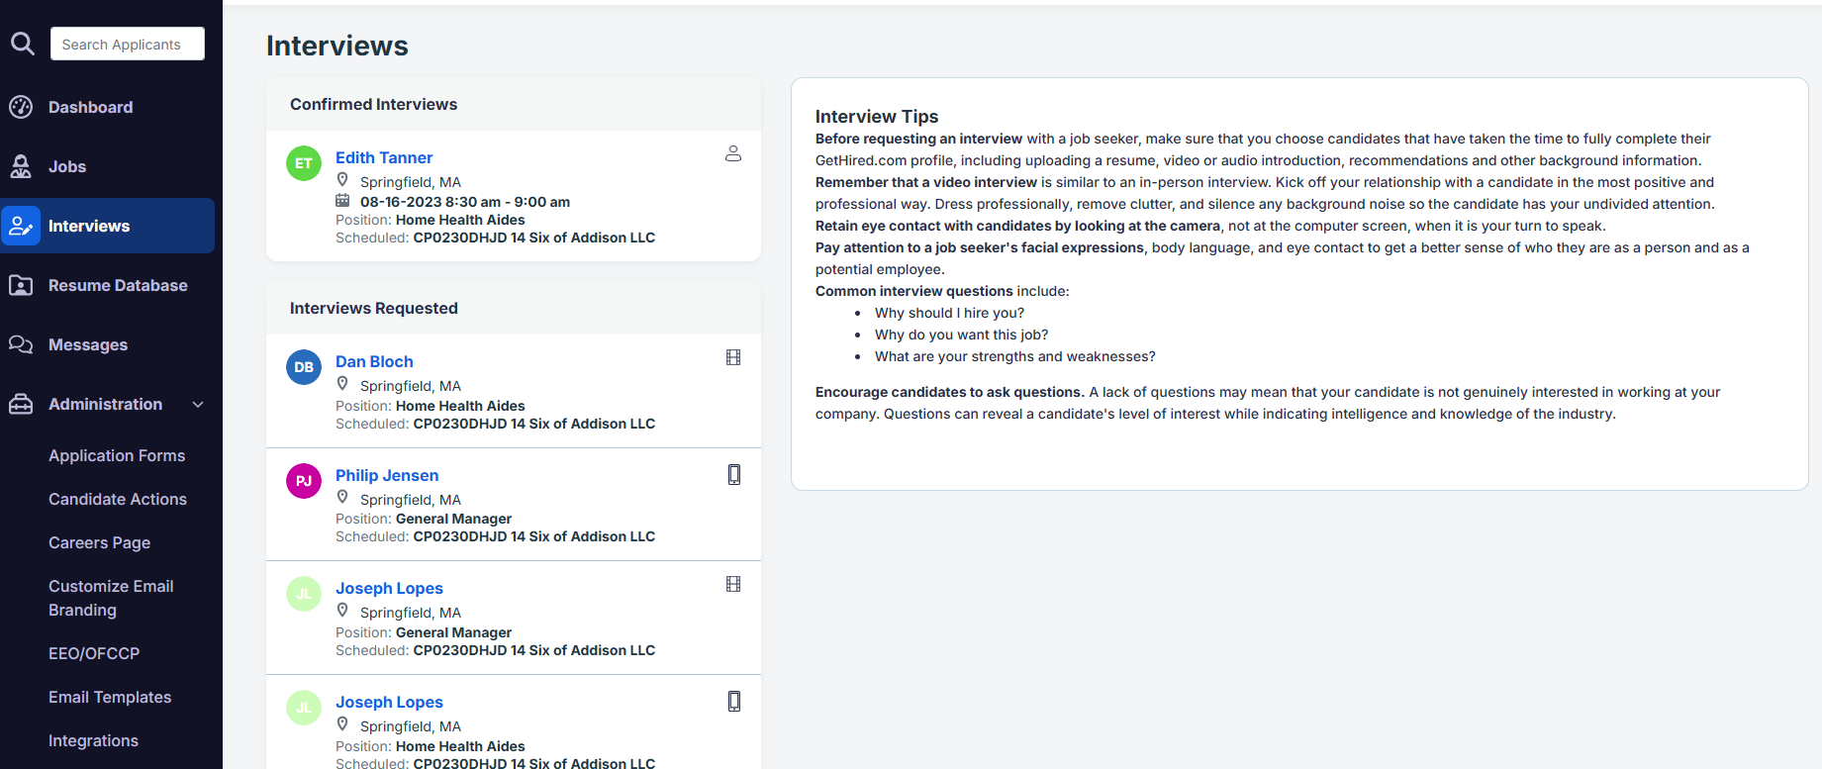Open the Resume Database section

pos(118,285)
